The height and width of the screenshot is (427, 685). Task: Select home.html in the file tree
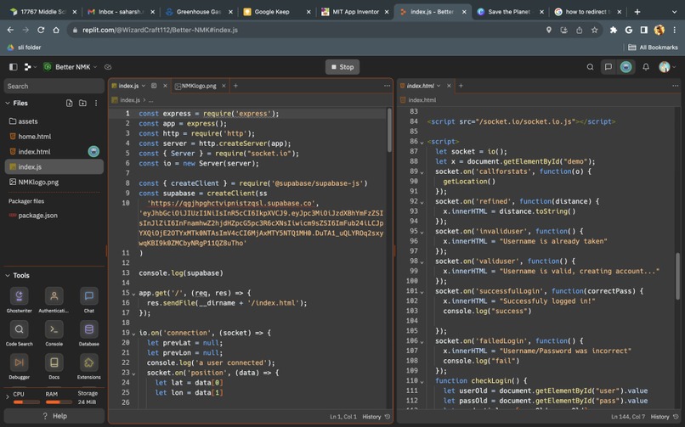click(x=35, y=136)
